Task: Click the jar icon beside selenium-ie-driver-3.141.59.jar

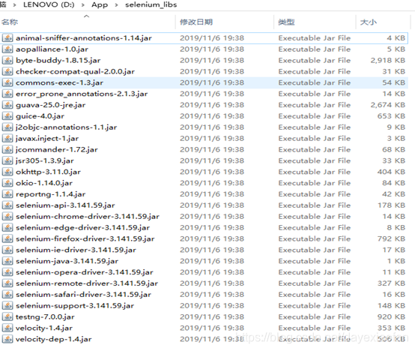Action: point(7,250)
